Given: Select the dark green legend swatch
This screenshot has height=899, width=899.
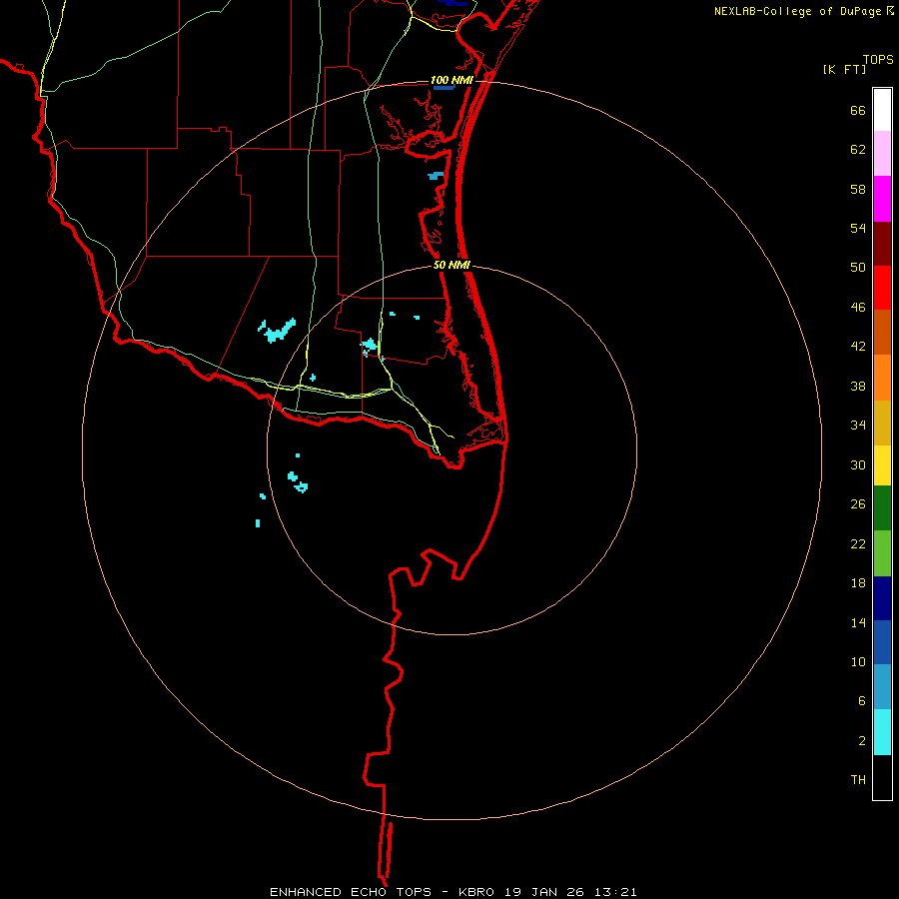Looking at the screenshot, I should click(882, 507).
